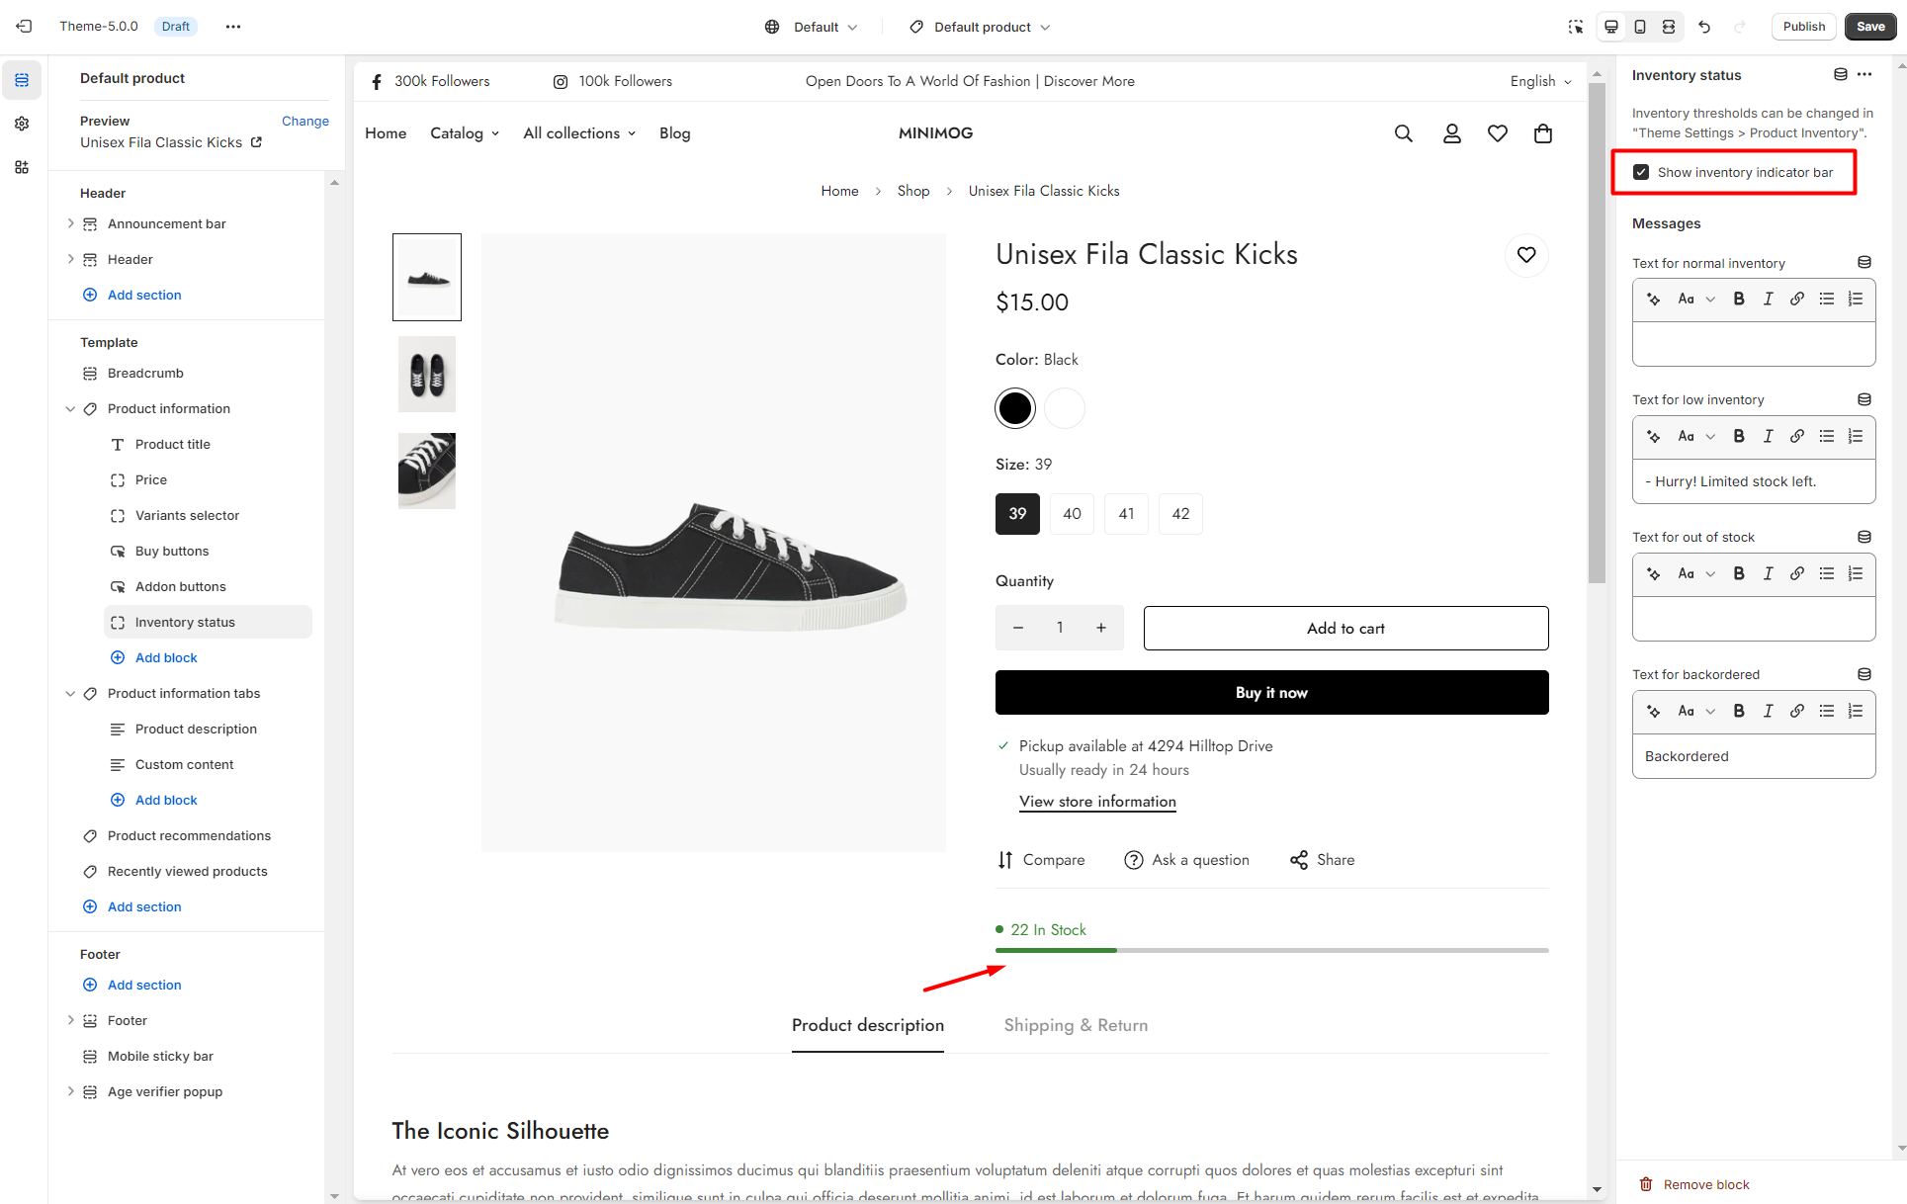The image size is (1907, 1204).
Task: Switch to mobile preview icon
Action: (1640, 27)
